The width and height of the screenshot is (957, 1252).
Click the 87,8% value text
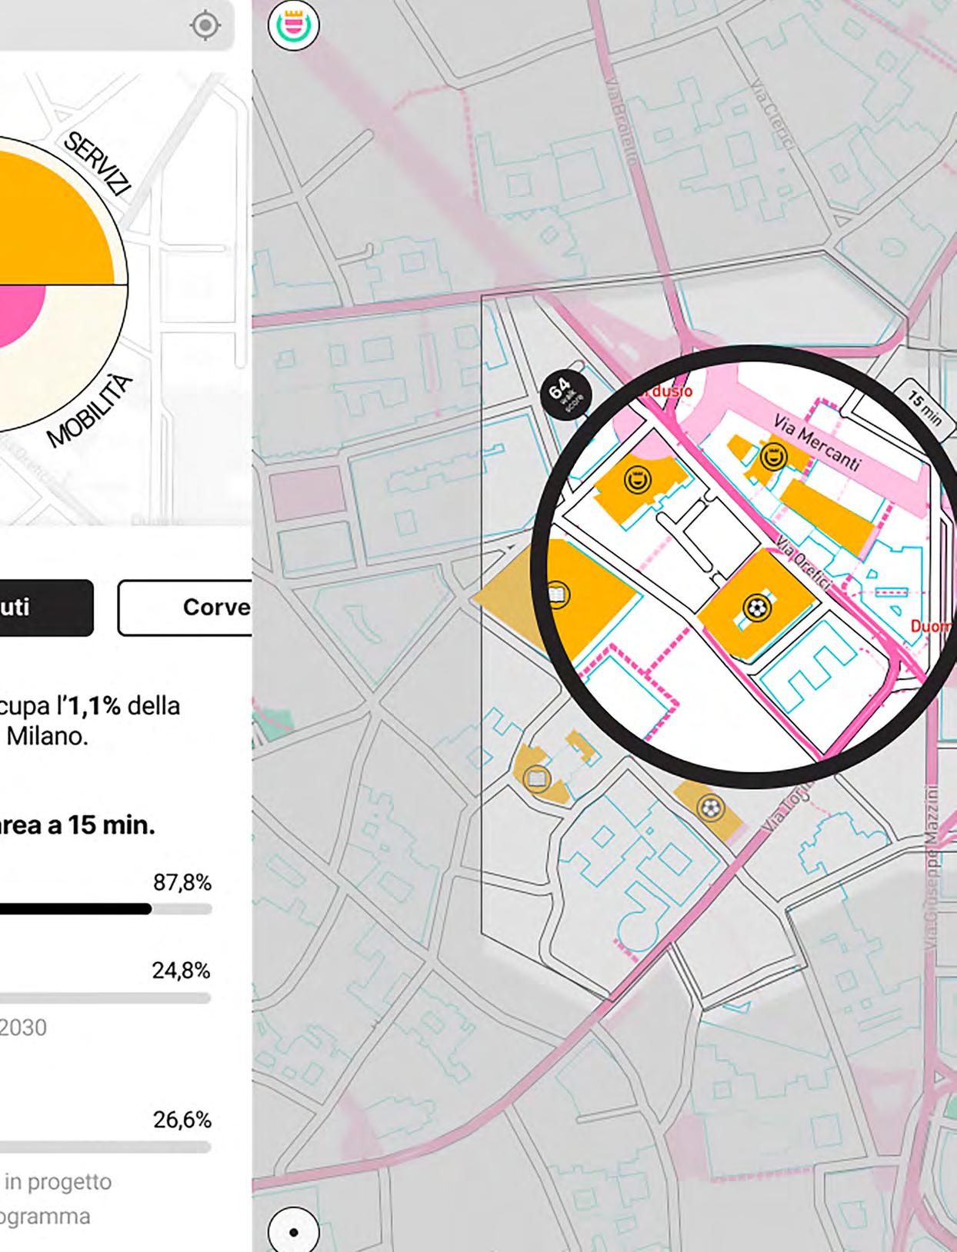point(182,882)
